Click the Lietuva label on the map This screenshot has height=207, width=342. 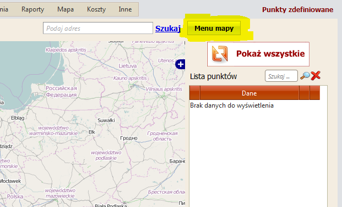(128, 66)
